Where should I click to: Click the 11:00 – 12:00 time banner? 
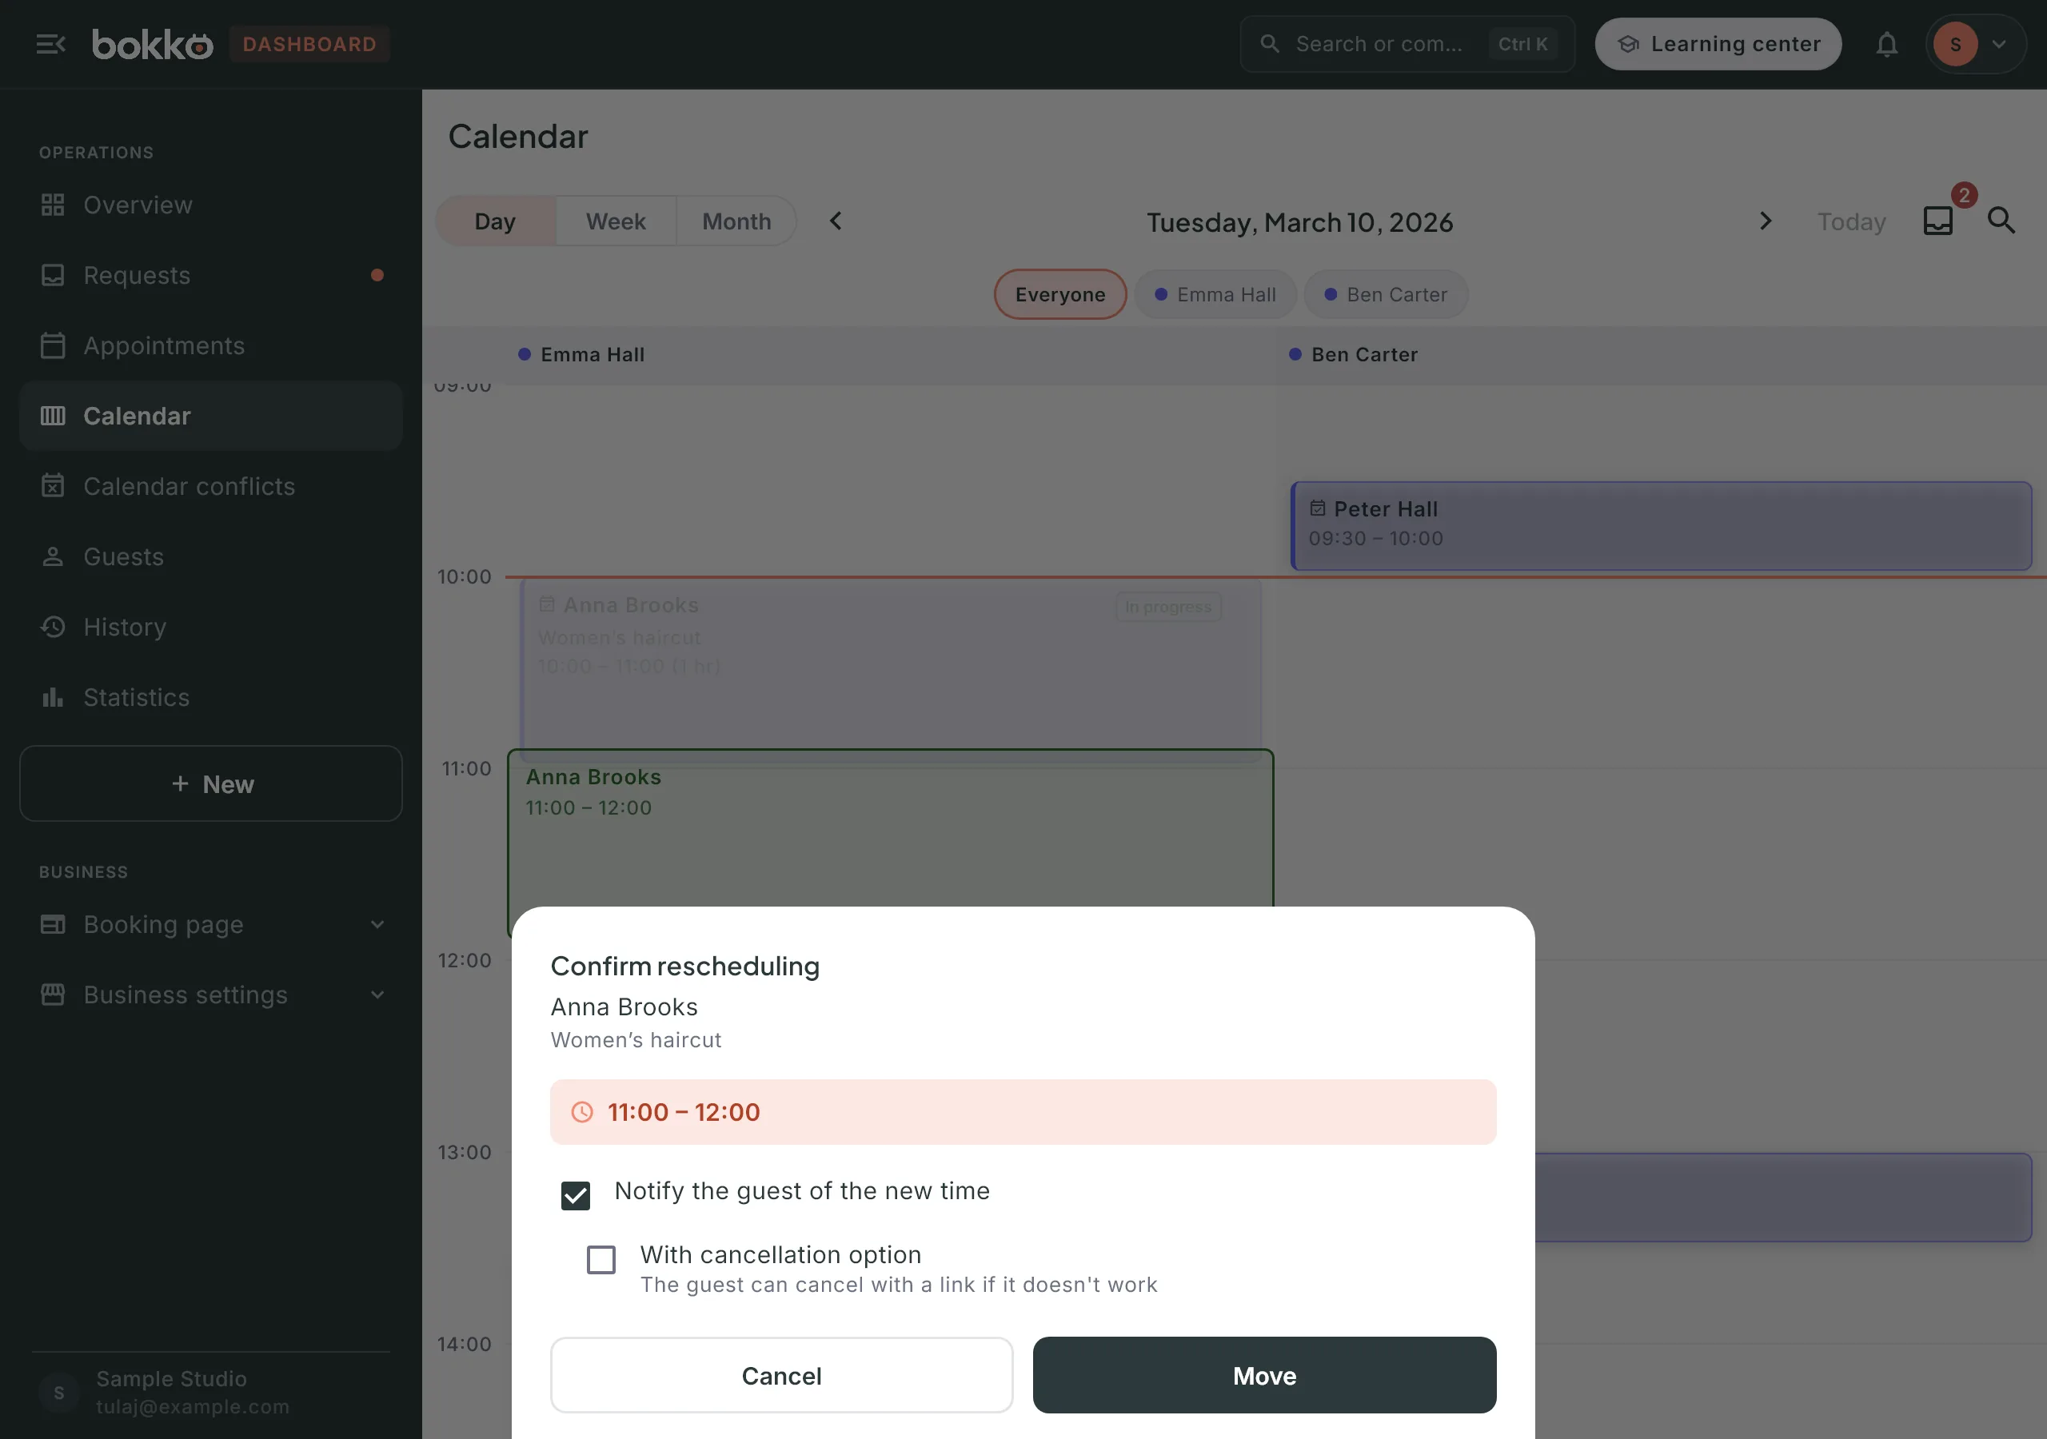1023,1112
